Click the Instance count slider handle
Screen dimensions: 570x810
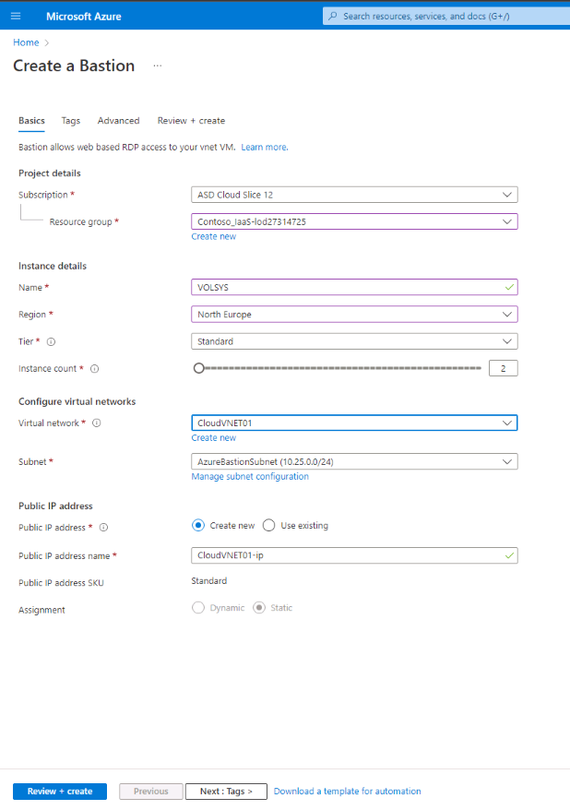point(199,367)
